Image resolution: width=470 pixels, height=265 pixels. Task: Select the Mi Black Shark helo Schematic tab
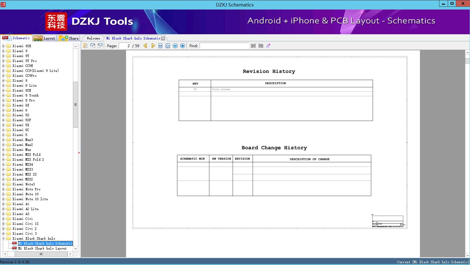click(133, 38)
